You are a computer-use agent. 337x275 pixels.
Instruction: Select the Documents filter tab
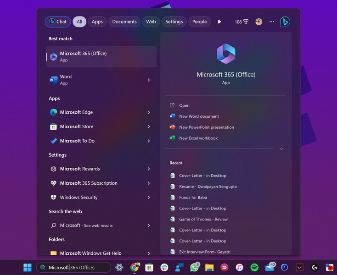pyautogui.click(x=124, y=22)
